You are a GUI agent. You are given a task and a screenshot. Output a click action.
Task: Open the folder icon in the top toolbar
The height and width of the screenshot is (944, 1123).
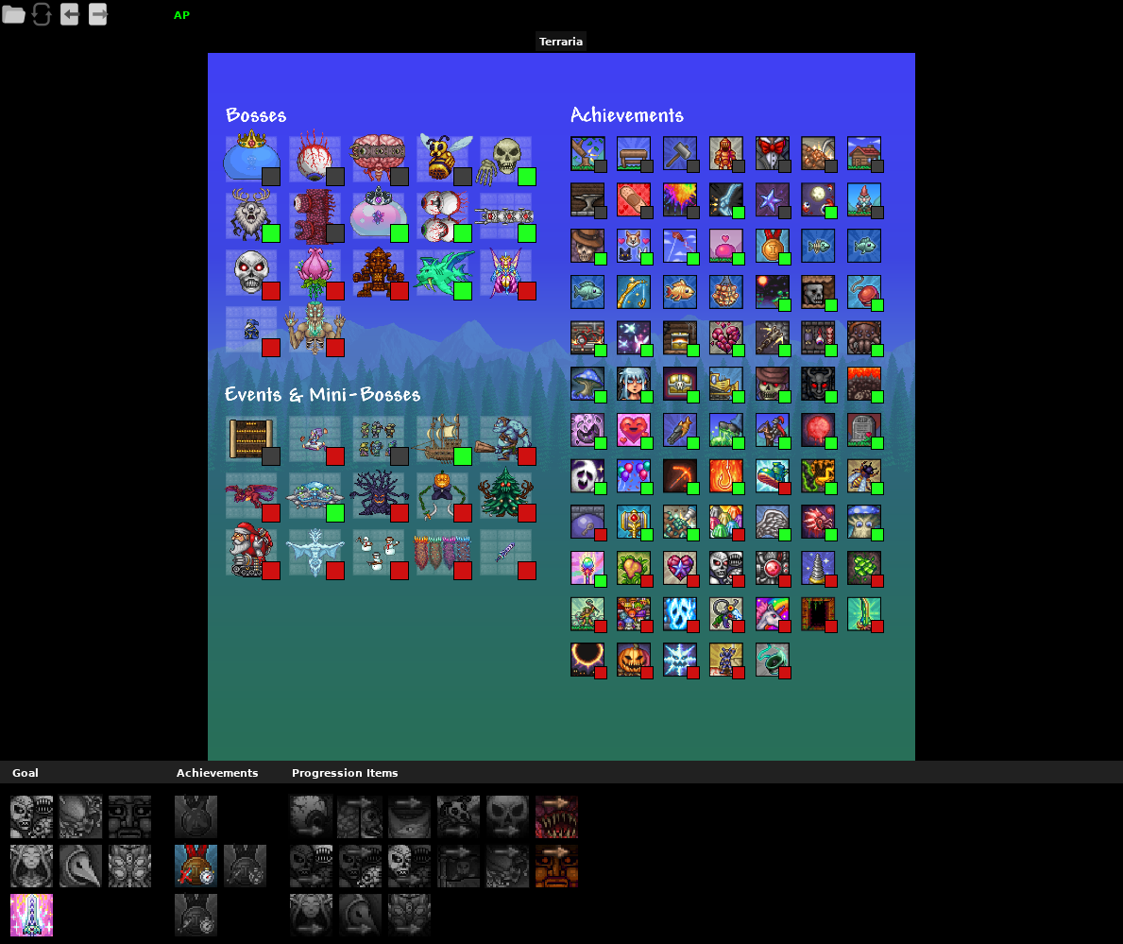[13, 14]
